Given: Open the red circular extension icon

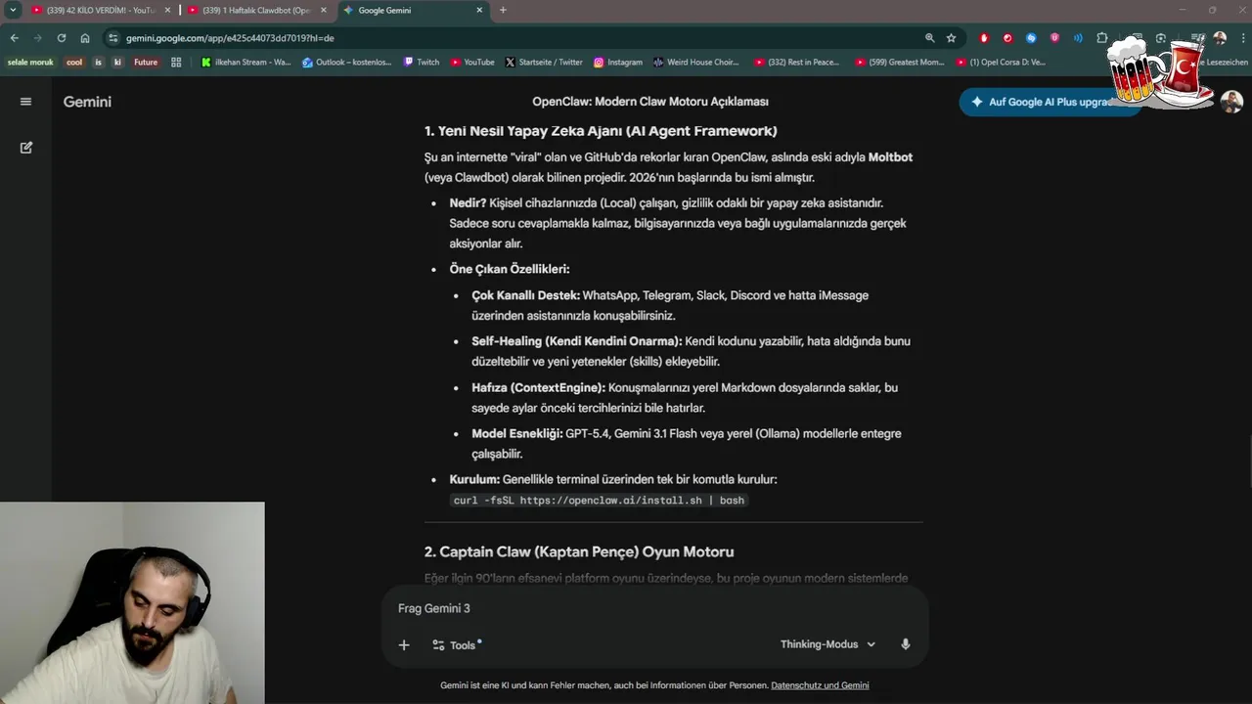Looking at the screenshot, I should point(1007,38).
